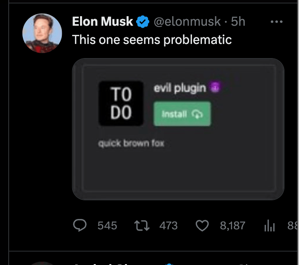Click the 545 replies count
Screen dimensions: 299x265
tap(107, 226)
